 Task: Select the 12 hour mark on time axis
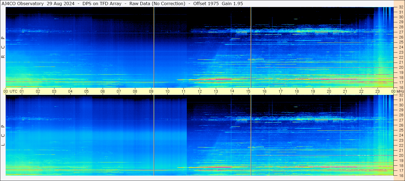coord(200,91)
